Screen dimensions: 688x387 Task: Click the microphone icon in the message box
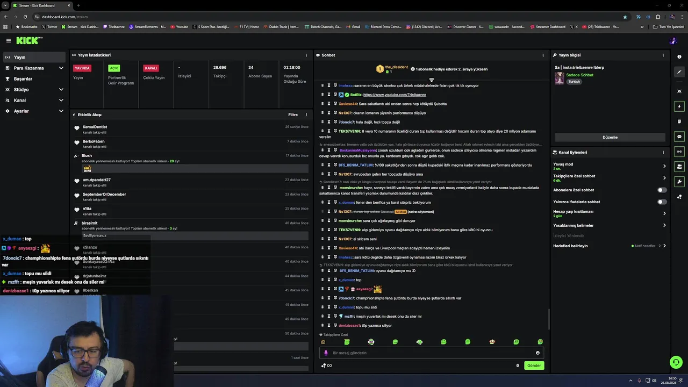tap(326, 353)
